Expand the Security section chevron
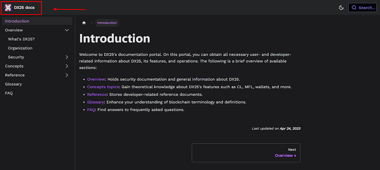 (x=67, y=57)
